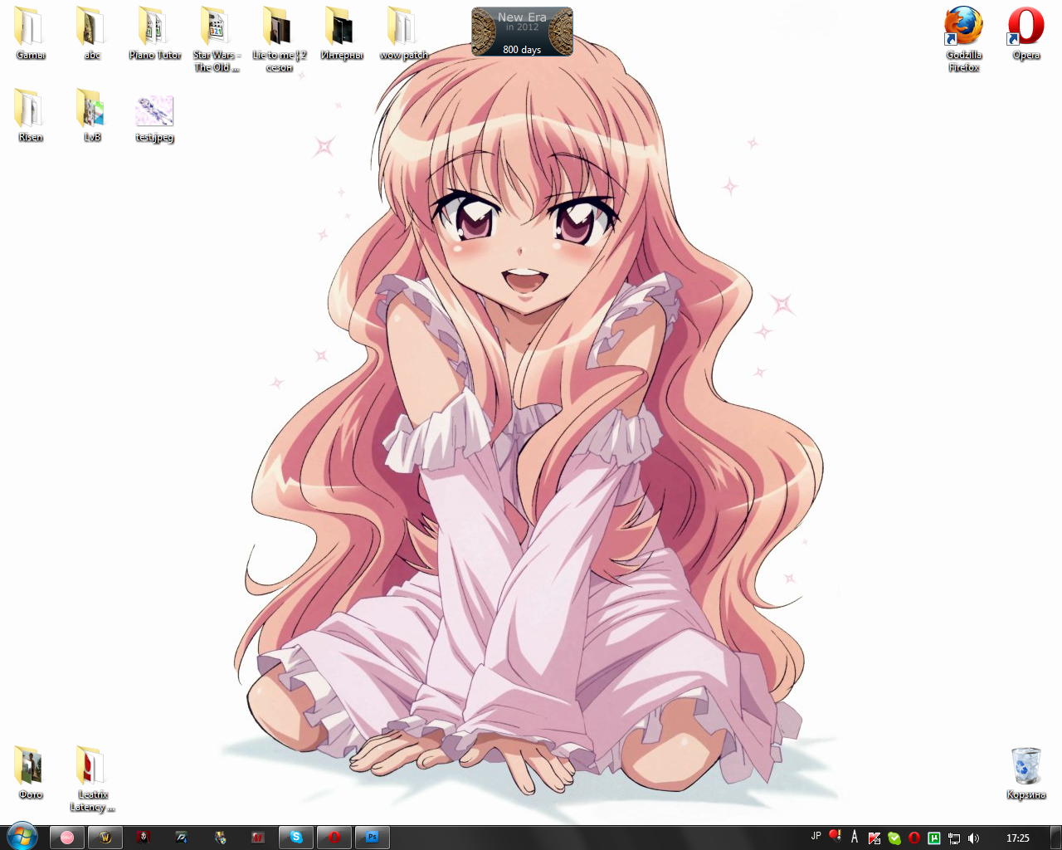Open World of Warcraft from taskbar
Viewport: 1062px width, 850px height.
click(105, 838)
